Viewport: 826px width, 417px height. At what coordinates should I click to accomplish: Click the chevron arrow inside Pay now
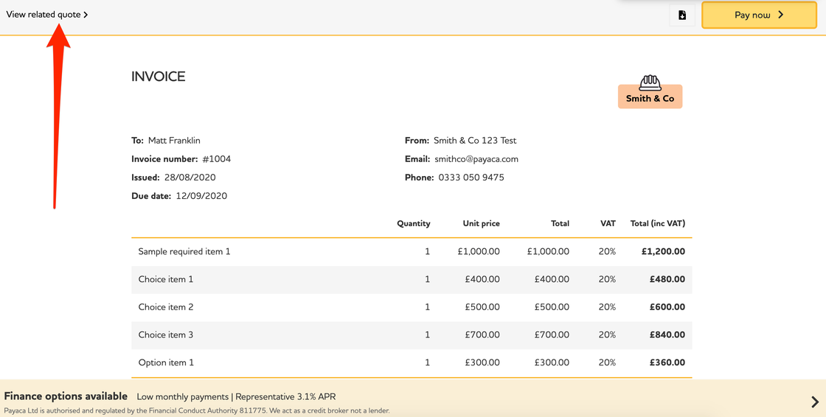[781, 15]
